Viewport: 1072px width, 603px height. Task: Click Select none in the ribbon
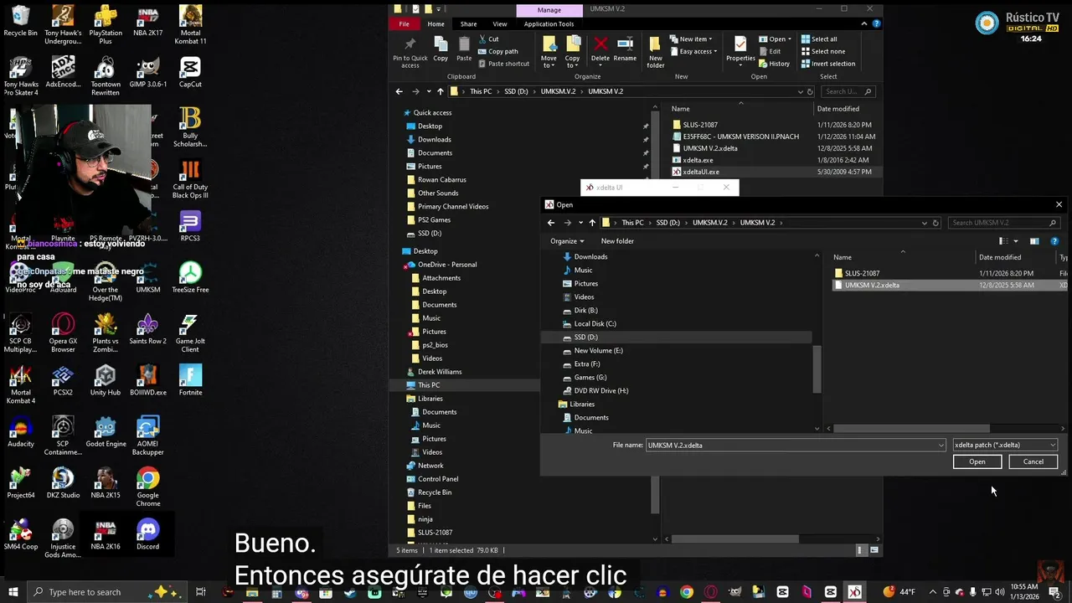tap(822, 51)
